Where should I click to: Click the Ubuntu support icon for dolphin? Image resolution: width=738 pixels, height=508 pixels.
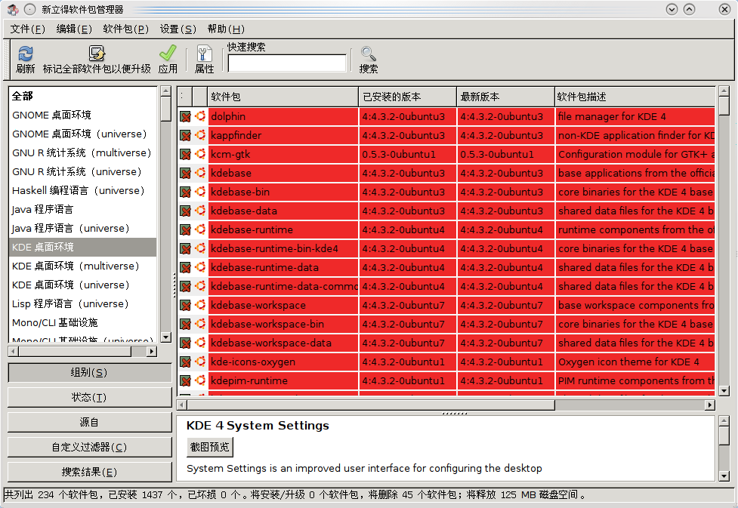click(200, 116)
